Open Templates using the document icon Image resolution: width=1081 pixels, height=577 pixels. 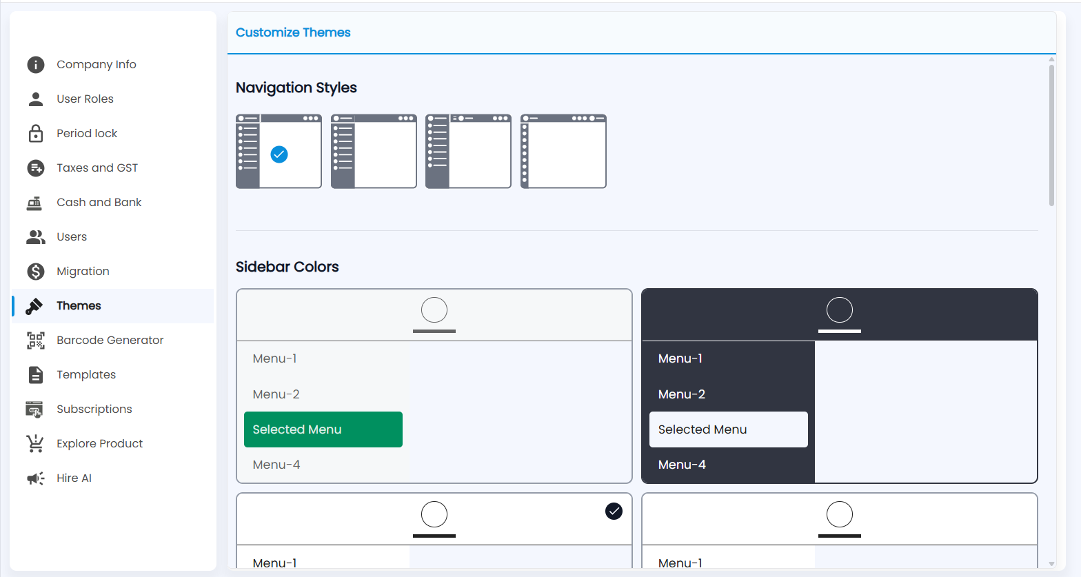(x=36, y=375)
